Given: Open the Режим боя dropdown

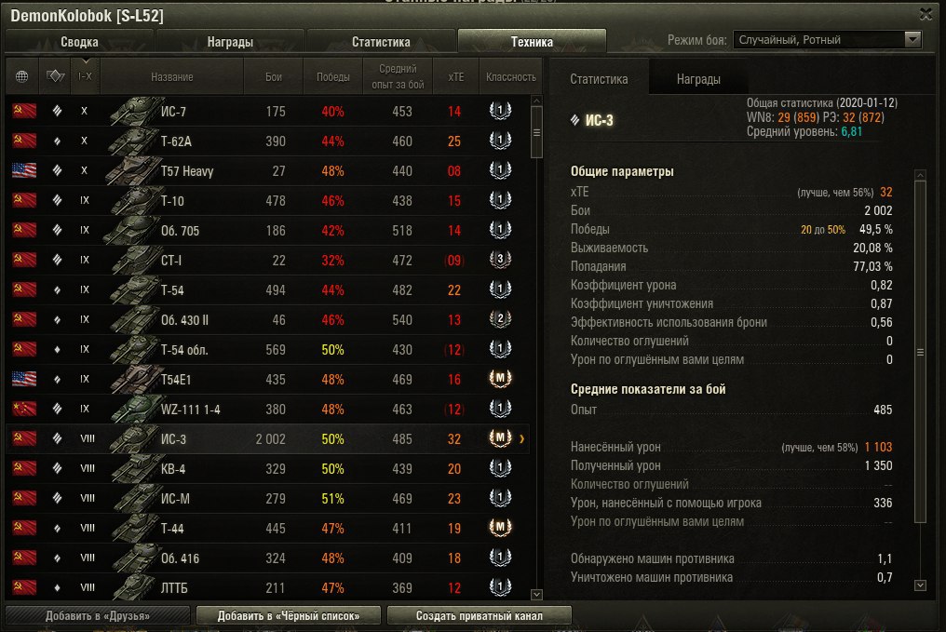Looking at the screenshot, I should click(827, 40).
